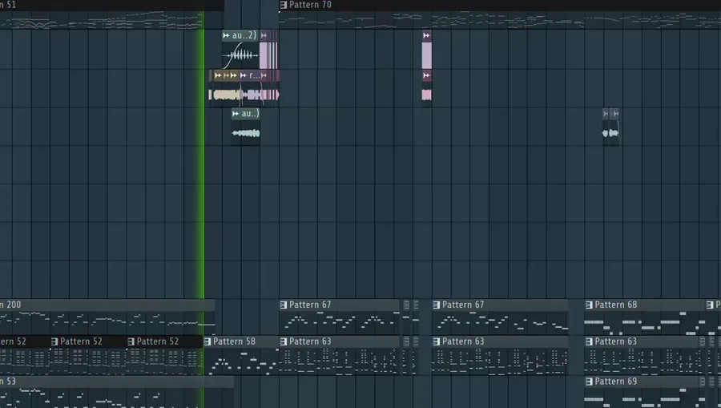Select the 'n 200' pattern clip title
Screen dimensions: 721x408
click(x=10, y=305)
